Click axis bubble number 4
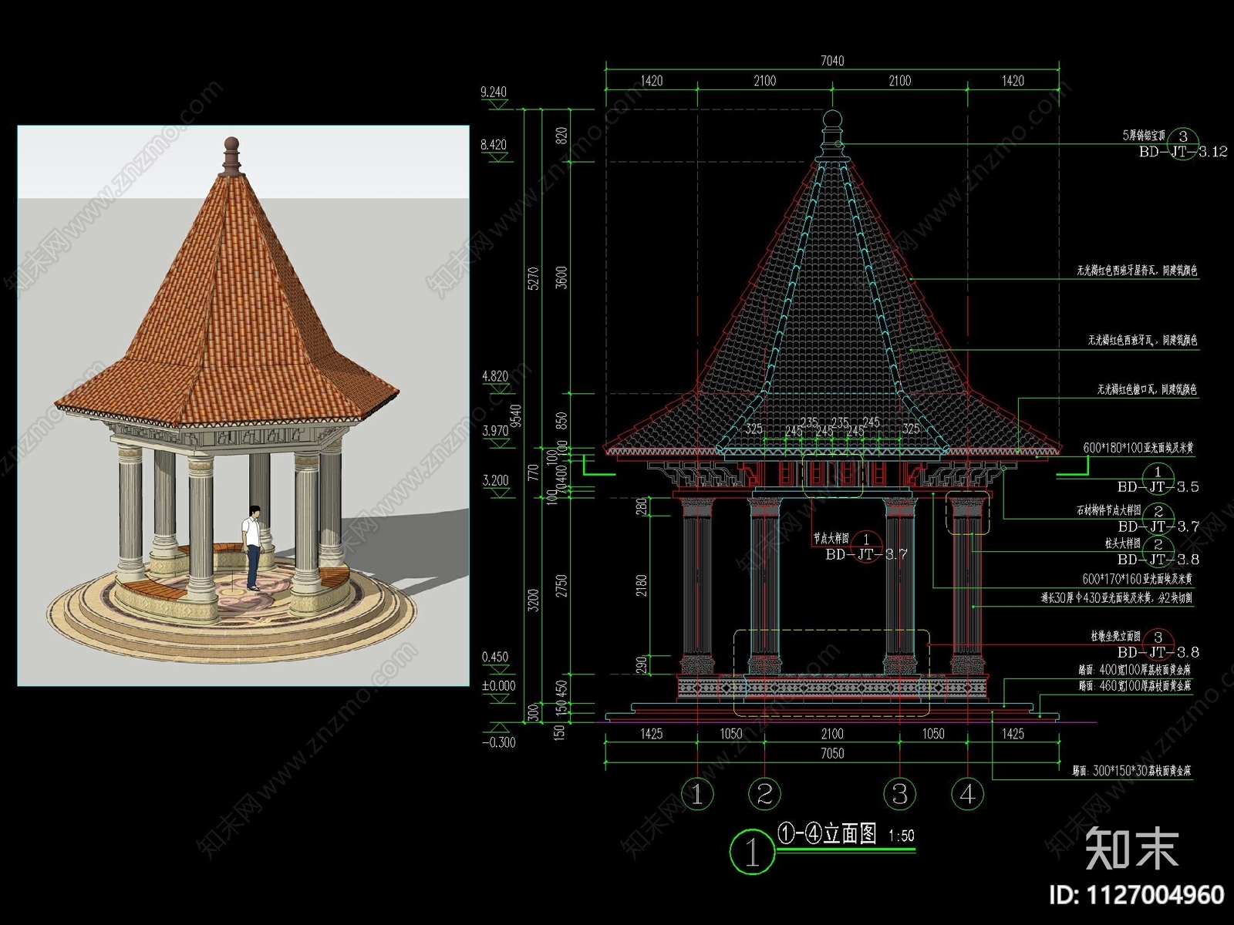1234x925 pixels. [967, 793]
